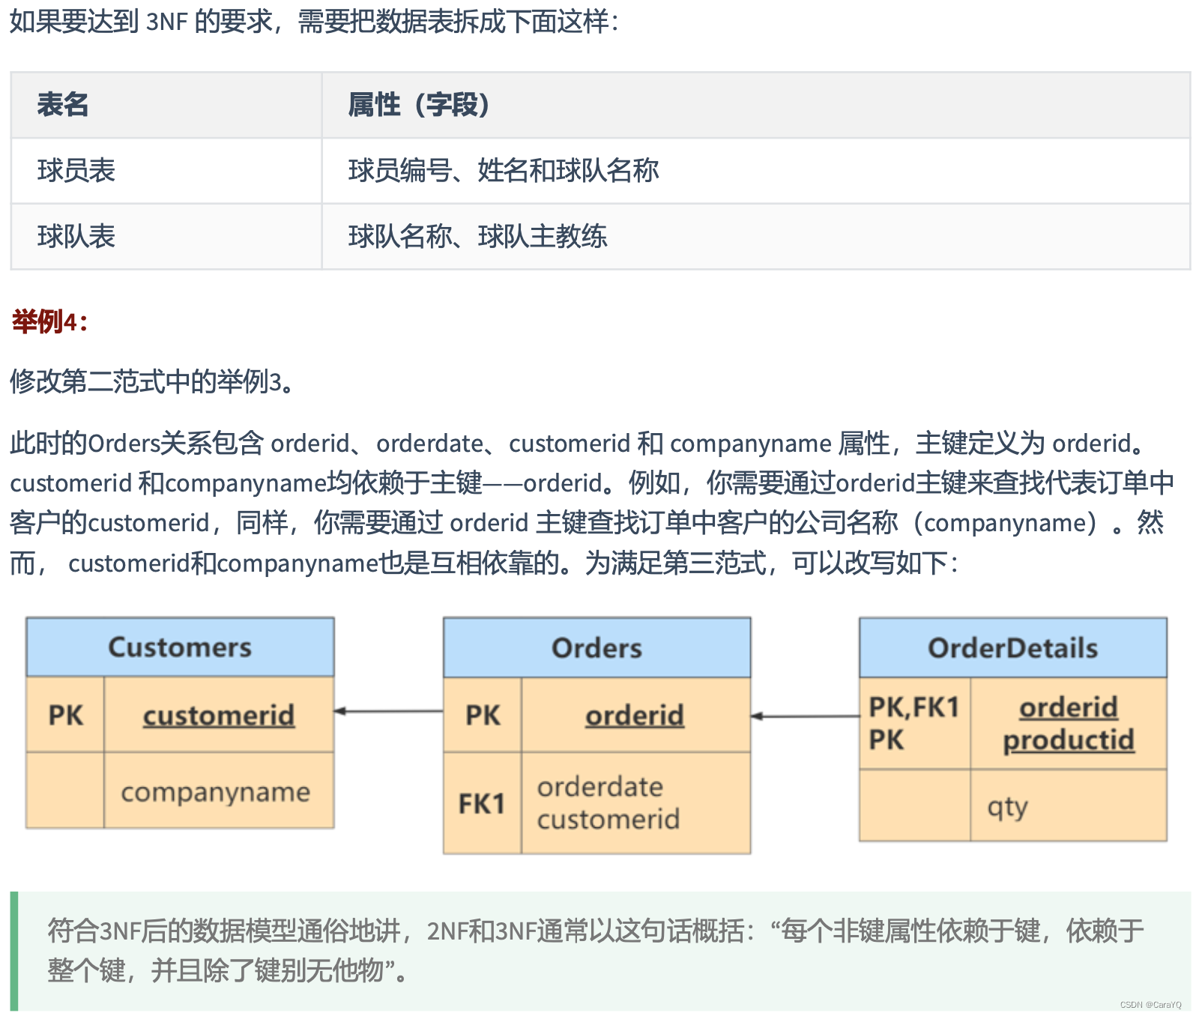This screenshot has width=1193, height=1016.
Task: Click the customerid field in Orders table
Action: (608, 819)
